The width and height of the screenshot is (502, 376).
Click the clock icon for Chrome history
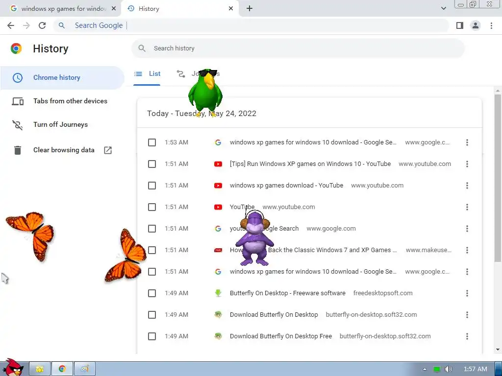pos(18,78)
